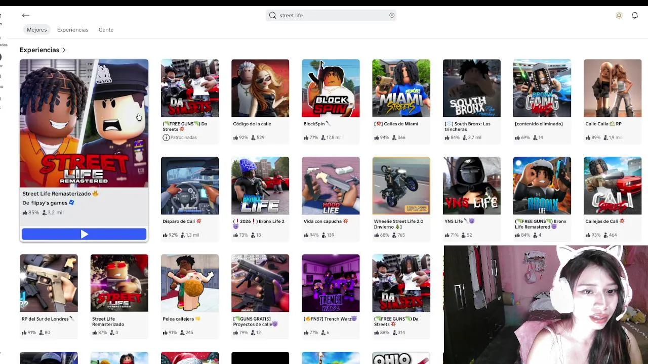
Task: Open the Robux icon in top bar
Action: [x=619, y=15]
